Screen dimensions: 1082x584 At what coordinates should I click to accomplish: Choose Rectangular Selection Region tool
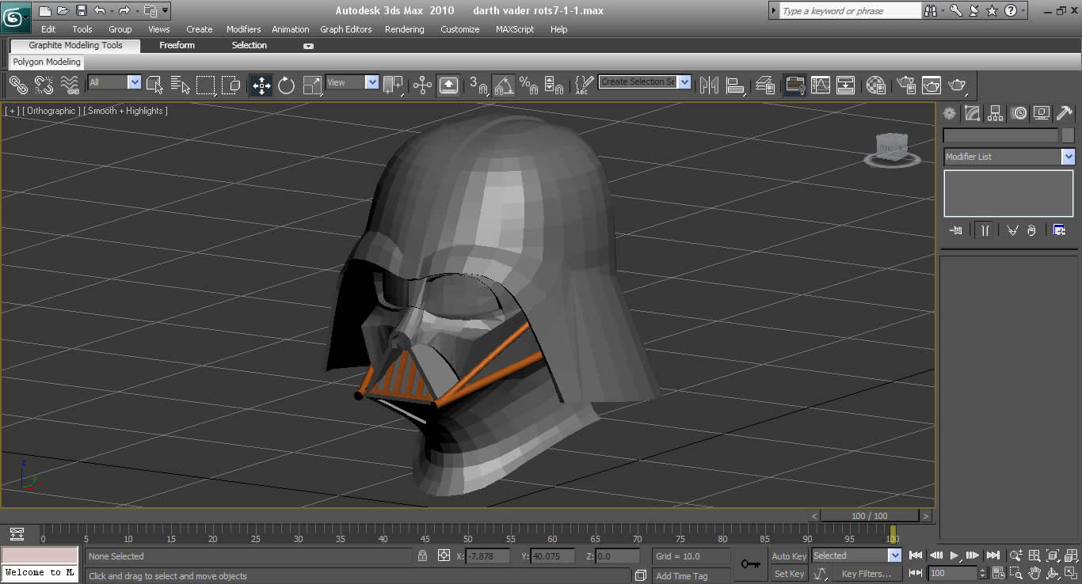(206, 85)
